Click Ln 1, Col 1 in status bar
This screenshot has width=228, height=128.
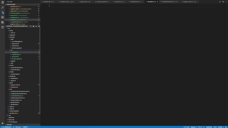[187, 127]
